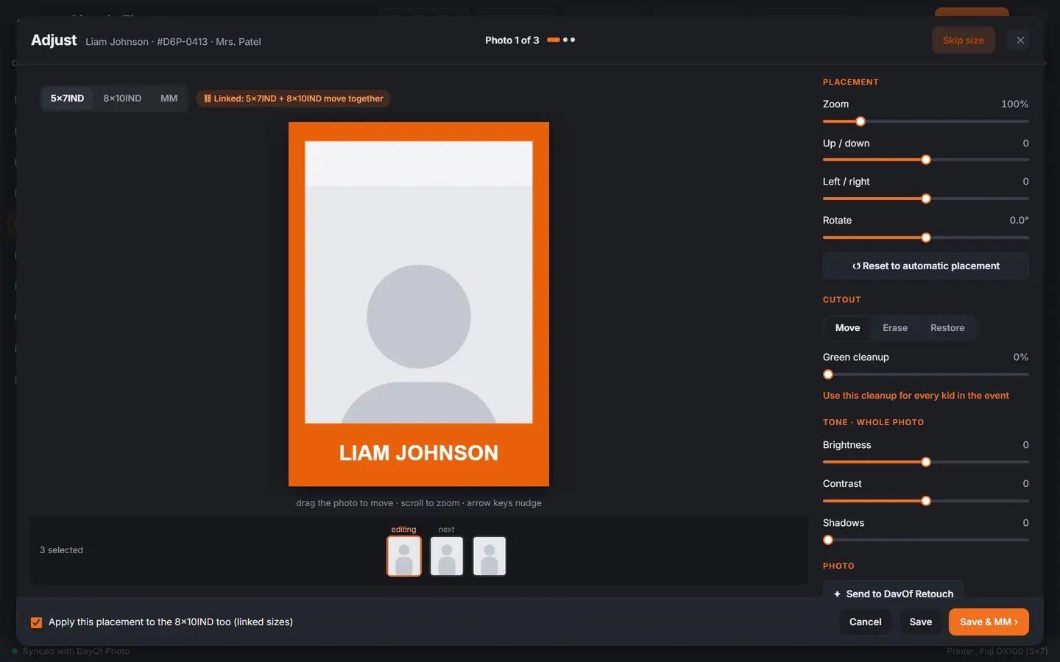Select the Move cutout mode
Viewport: 1060px width, 662px height.
pyautogui.click(x=847, y=328)
